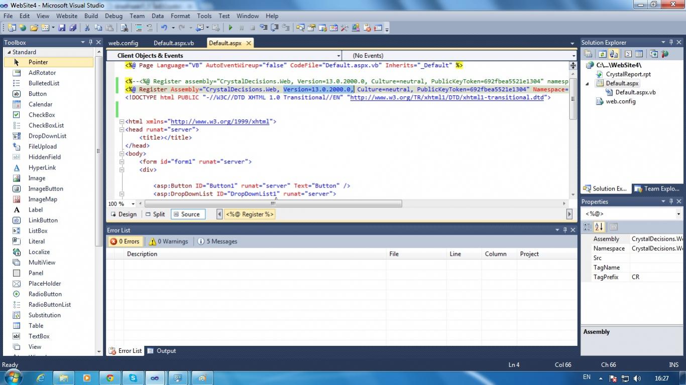Image resolution: width=686 pixels, height=385 pixels.
Task: Open Chrome from the Windows taskbar
Action: click(x=109, y=378)
